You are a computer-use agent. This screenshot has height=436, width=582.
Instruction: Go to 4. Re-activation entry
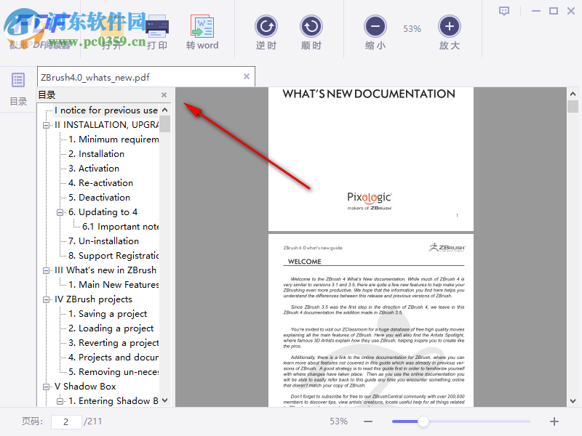[100, 183]
